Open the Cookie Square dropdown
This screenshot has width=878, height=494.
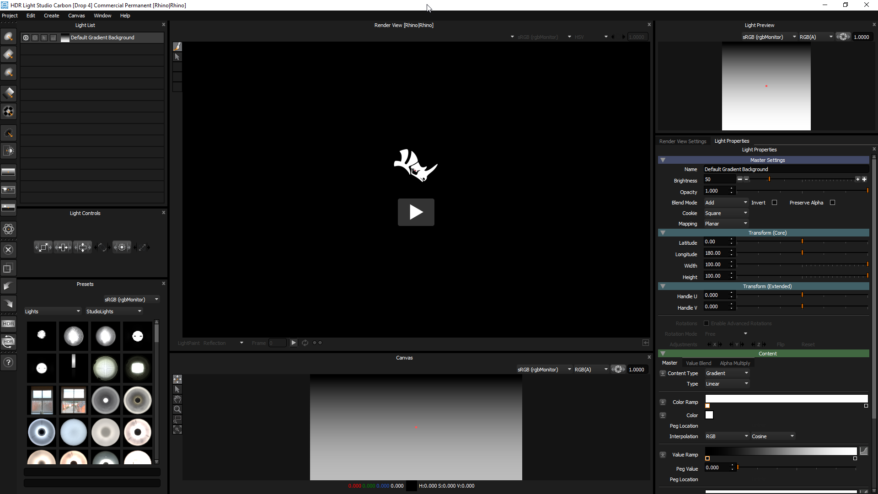coord(726,213)
